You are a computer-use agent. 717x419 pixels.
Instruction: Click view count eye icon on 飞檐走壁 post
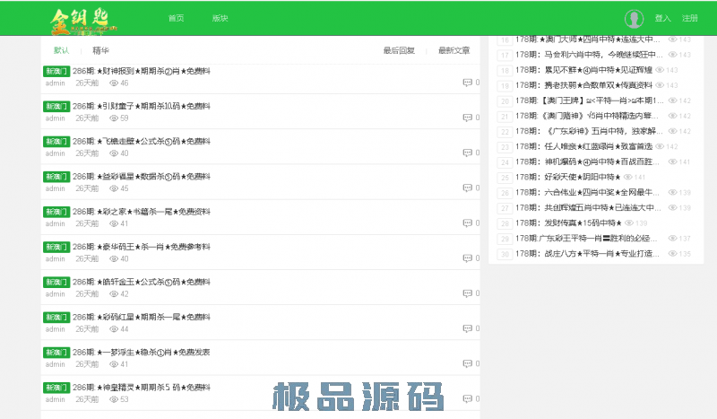tap(114, 153)
